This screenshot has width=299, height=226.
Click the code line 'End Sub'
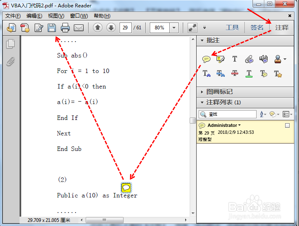pos(69,149)
